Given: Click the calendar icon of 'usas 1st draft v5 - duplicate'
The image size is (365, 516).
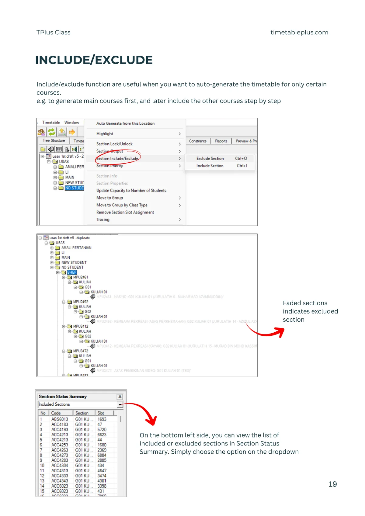Looking at the screenshot, I should (x=46, y=238).
